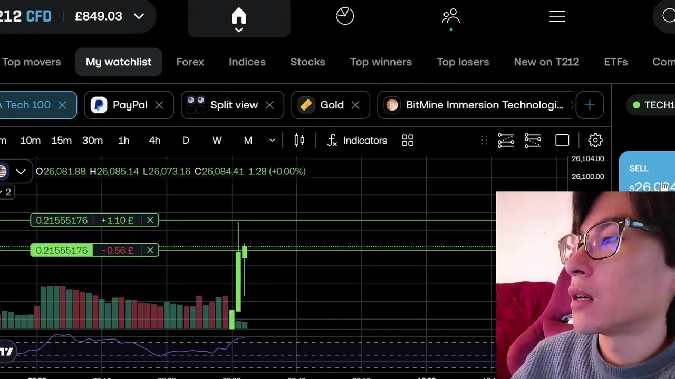Switch to Forex tab
This screenshot has height=379, width=675.
click(190, 62)
